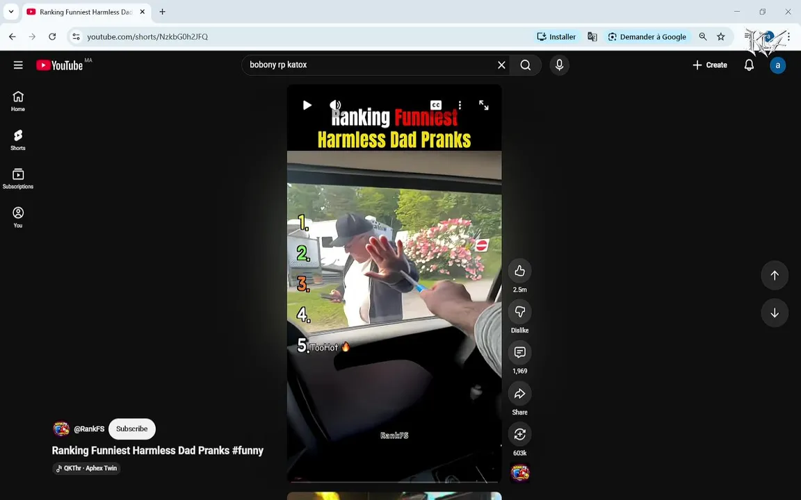Search with voice microphone button
The height and width of the screenshot is (500, 801).
(559, 65)
